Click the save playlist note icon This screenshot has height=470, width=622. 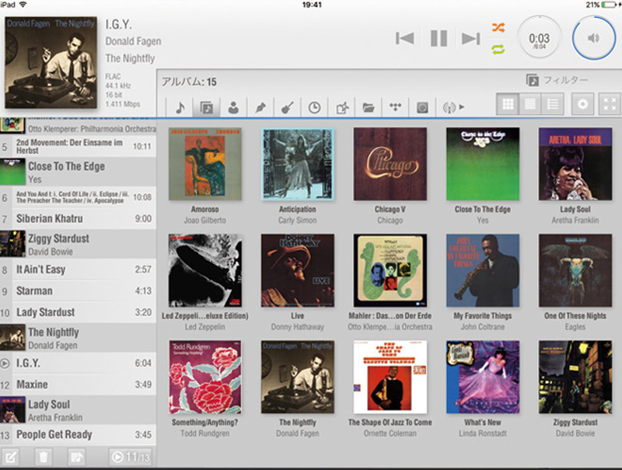(76, 457)
